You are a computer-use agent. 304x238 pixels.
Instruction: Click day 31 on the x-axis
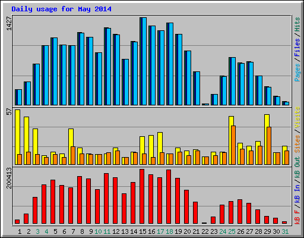[x=285, y=231]
